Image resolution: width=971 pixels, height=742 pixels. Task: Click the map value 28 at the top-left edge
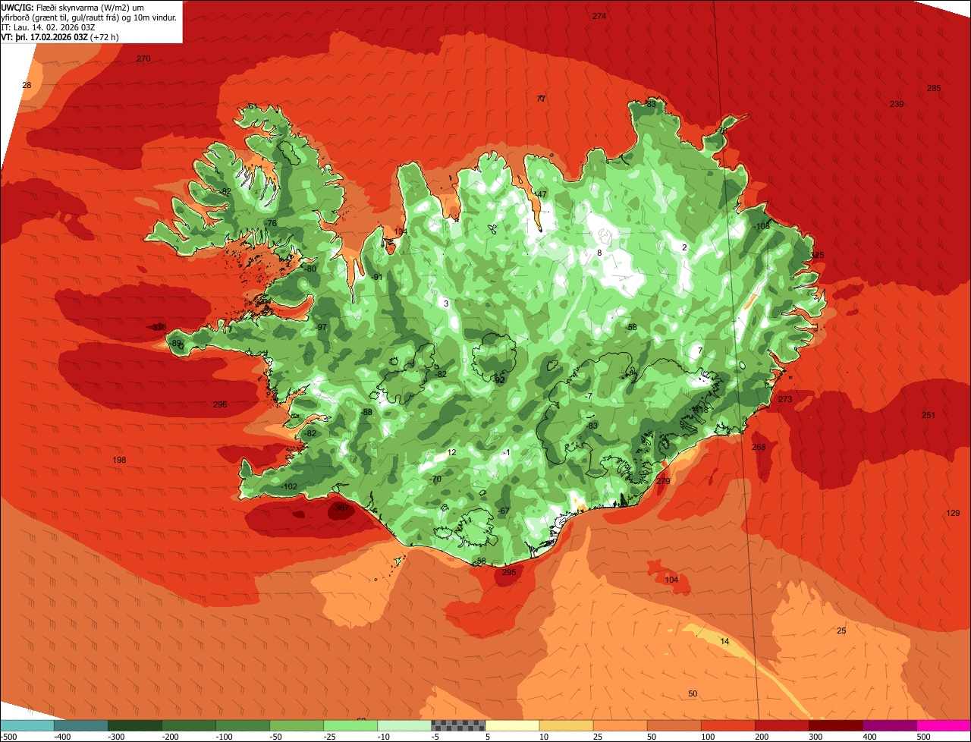pyautogui.click(x=27, y=85)
